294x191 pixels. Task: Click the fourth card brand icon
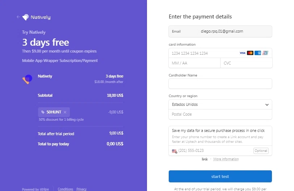pos(265,53)
